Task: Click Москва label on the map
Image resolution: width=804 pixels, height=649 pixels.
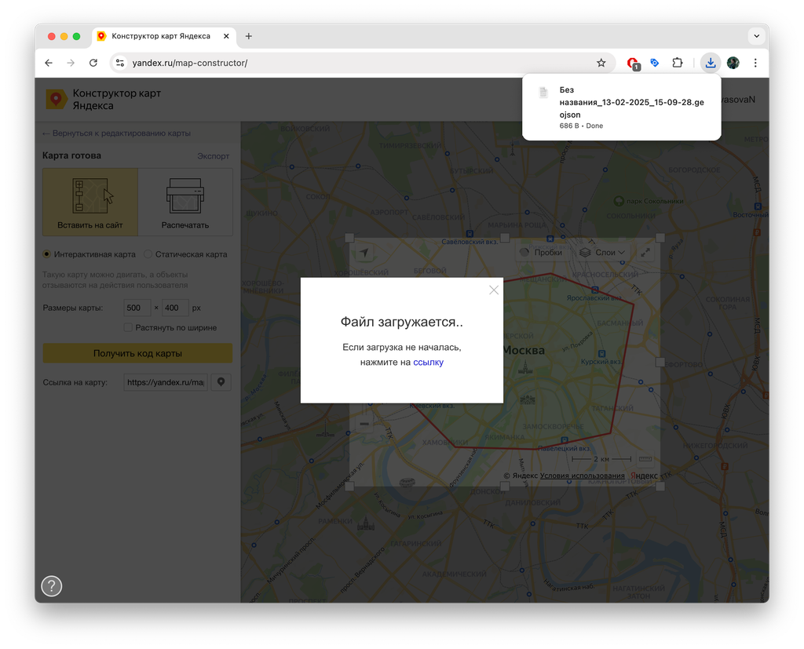Action: tap(524, 350)
